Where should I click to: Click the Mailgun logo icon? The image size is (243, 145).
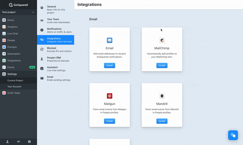pyautogui.click(x=109, y=96)
